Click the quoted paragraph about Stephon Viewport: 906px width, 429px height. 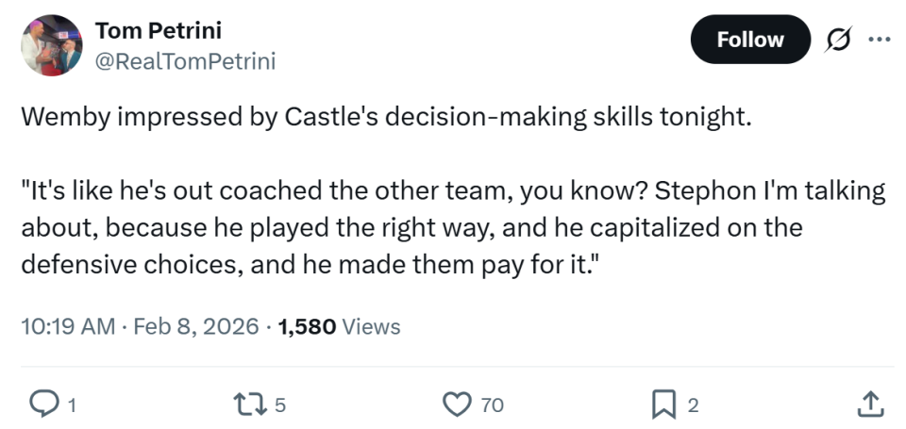pos(453,228)
